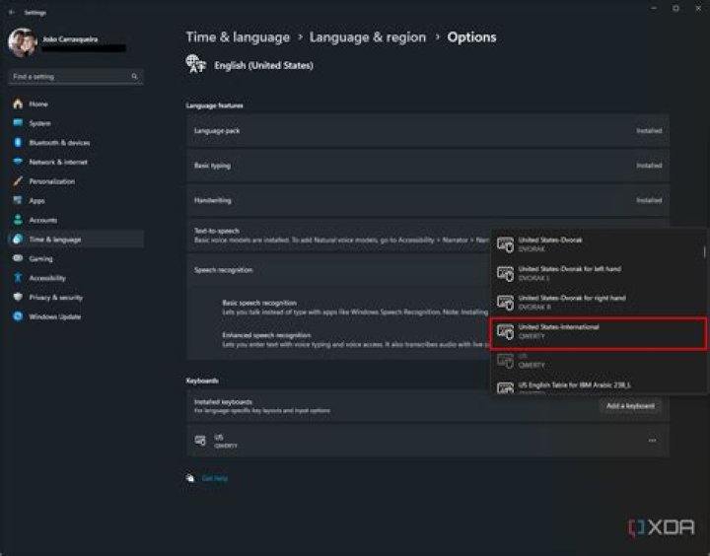Click the keyboard list scrollbar
The width and height of the screenshot is (710, 556).
pos(704,252)
